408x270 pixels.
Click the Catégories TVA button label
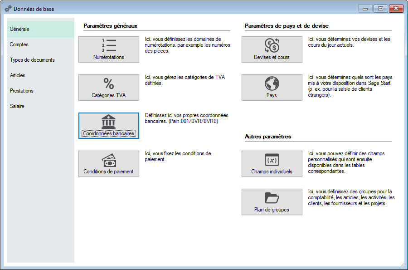coord(108,95)
